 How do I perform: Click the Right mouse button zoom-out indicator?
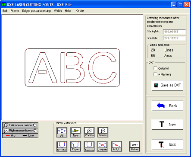point(20,131)
